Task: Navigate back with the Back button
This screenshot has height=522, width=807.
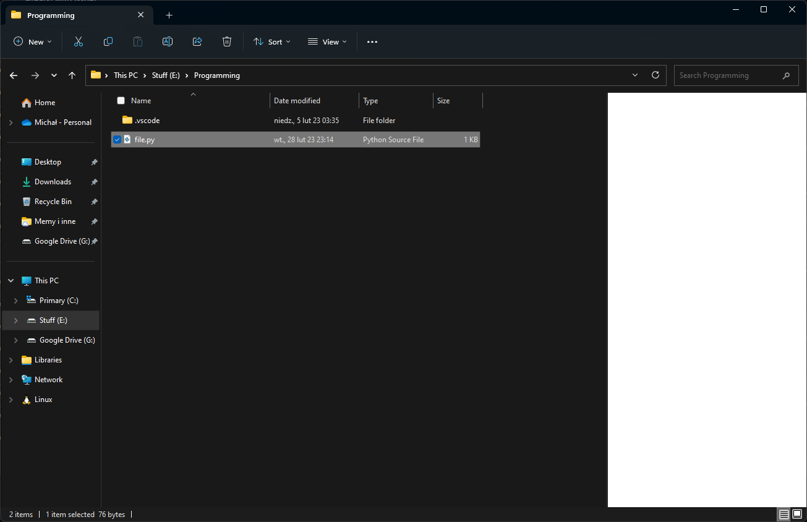Action: pos(13,75)
